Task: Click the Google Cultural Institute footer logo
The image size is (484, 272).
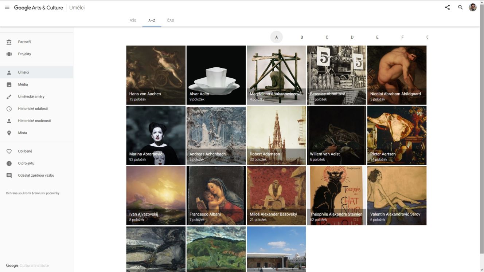Action: pyautogui.click(x=27, y=265)
